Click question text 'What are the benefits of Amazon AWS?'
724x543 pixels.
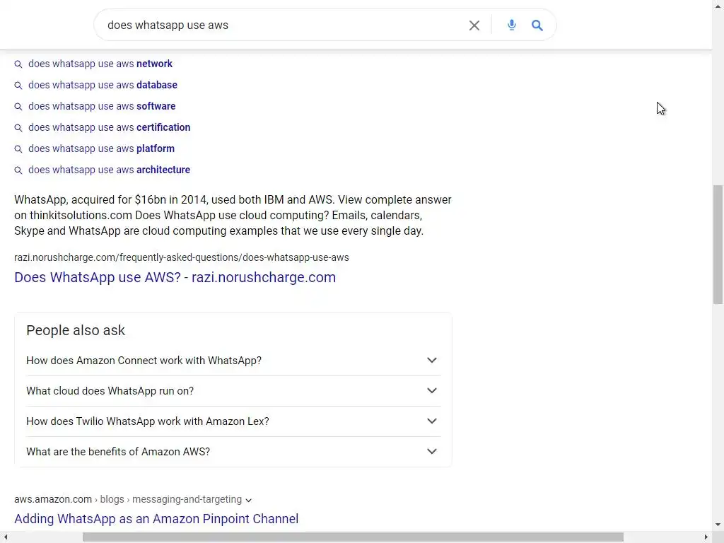[118, 452]
